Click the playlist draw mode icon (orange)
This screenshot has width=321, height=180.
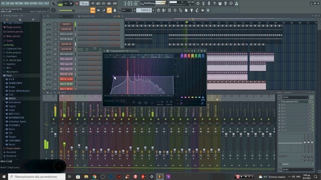pyautogui.click(x=93, y=10)
